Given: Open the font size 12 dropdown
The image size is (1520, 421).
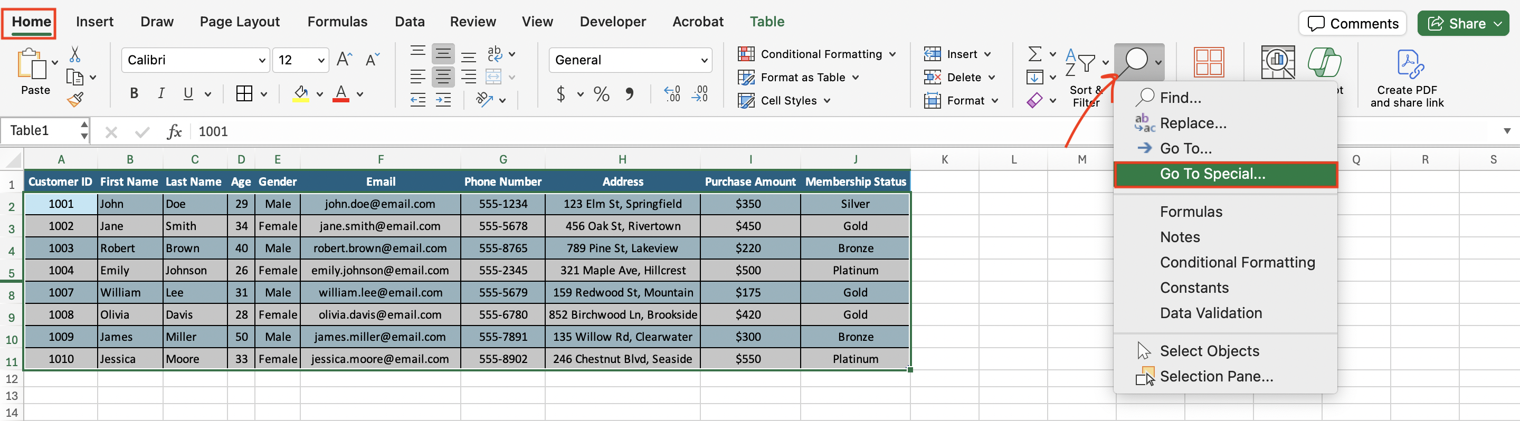Looking at the screenshot, I should pos(321,60).
